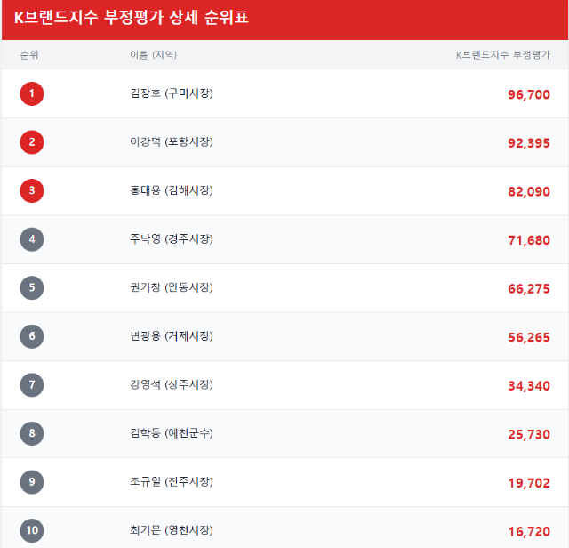Click the red rank 3 badge
The width and height of the screenshot is (569, 548).
[x=32, y=190]
